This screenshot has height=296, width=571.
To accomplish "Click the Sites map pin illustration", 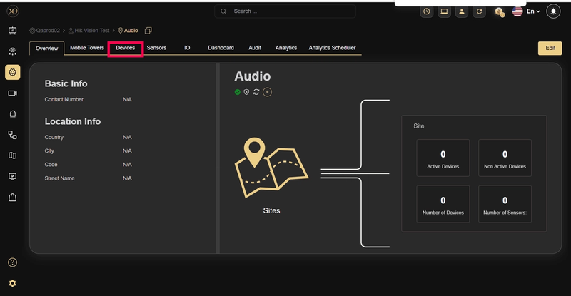I will [271, 168].
